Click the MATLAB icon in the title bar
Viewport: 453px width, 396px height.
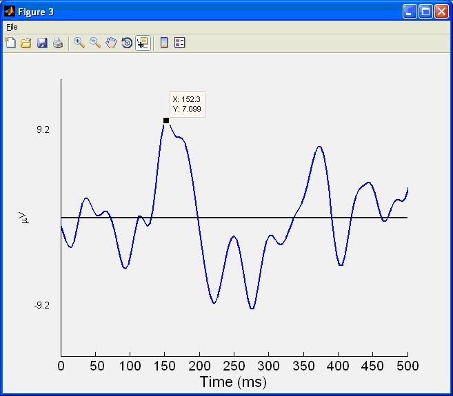click(x=9, y=12)
